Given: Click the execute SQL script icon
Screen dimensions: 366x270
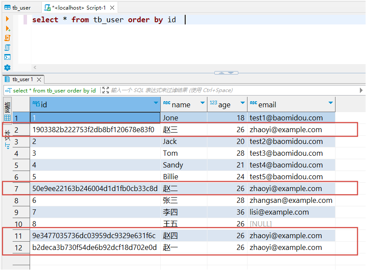Looking at the screenshot, I should pyautogui.click(x=7, y=38).
